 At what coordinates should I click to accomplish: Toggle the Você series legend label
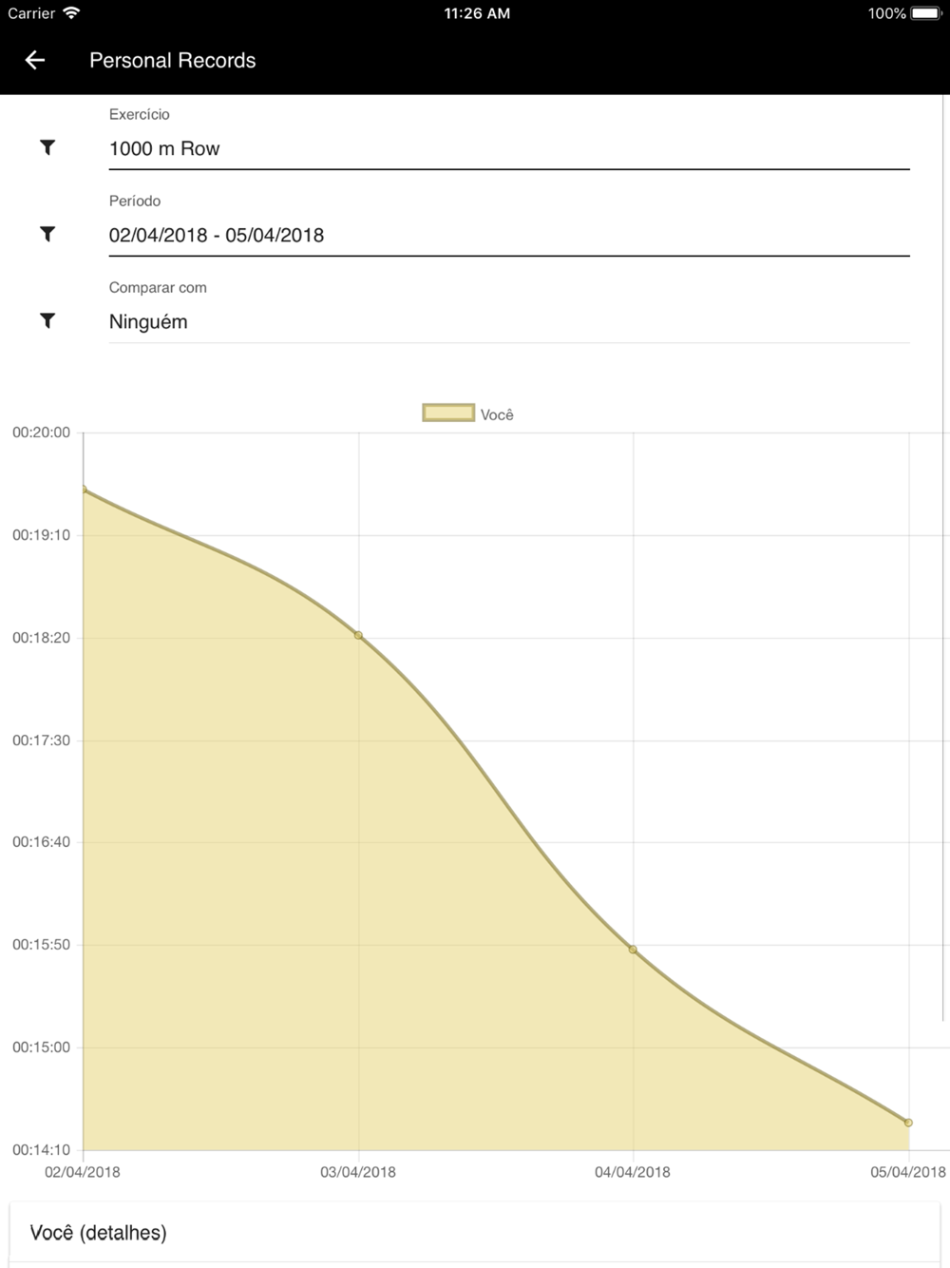(497, 415)
